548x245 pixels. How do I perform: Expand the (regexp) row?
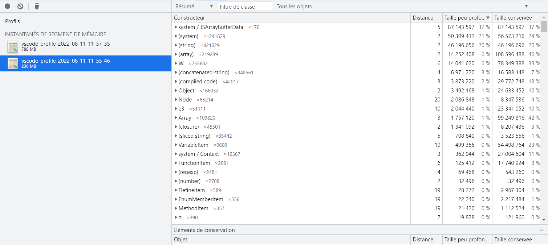pyautogui.click(x=176, y=172)
